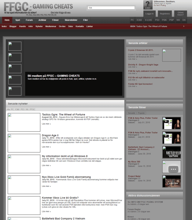Image resolution: width=192 pixels, height=220 pixels.
Task: Select the PS3 platform tab
Action: tap(157, 20)
